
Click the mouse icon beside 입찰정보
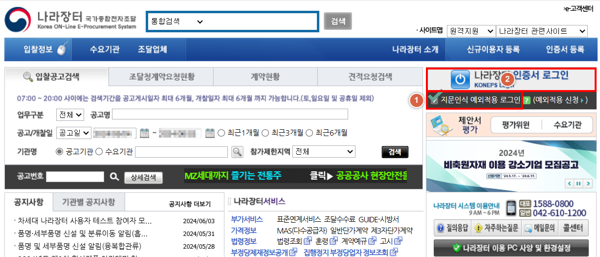click(62, 49)
